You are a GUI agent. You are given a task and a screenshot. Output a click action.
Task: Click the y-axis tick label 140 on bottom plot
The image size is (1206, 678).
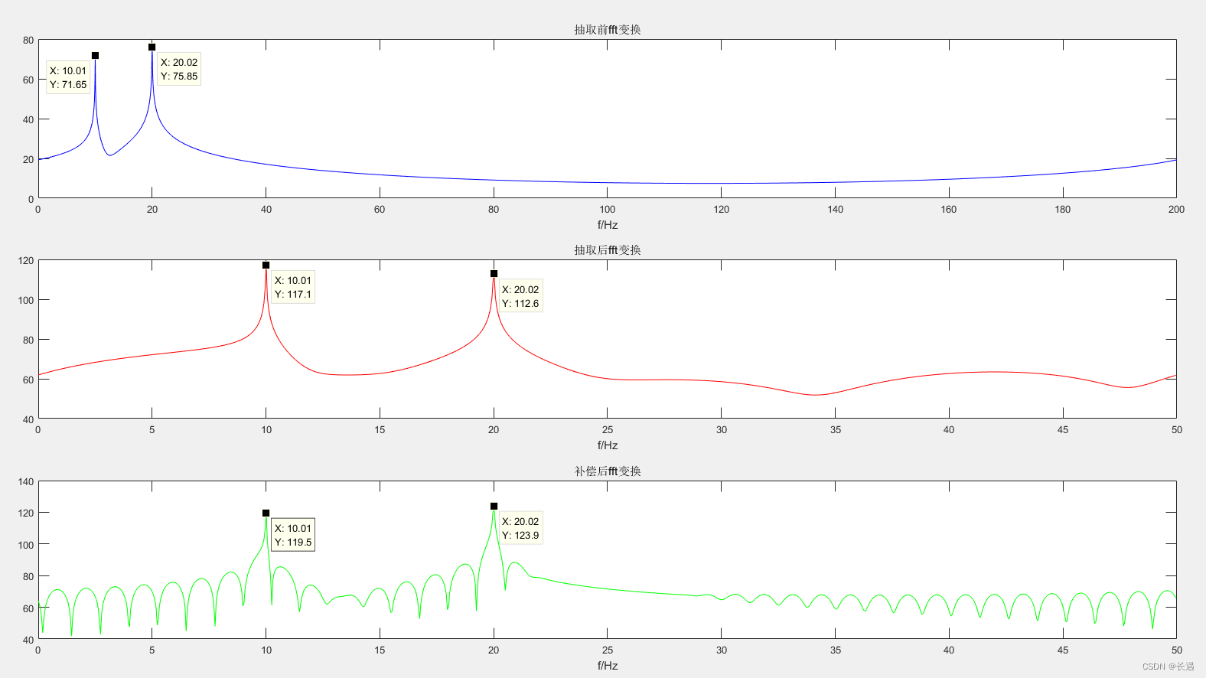26,481
